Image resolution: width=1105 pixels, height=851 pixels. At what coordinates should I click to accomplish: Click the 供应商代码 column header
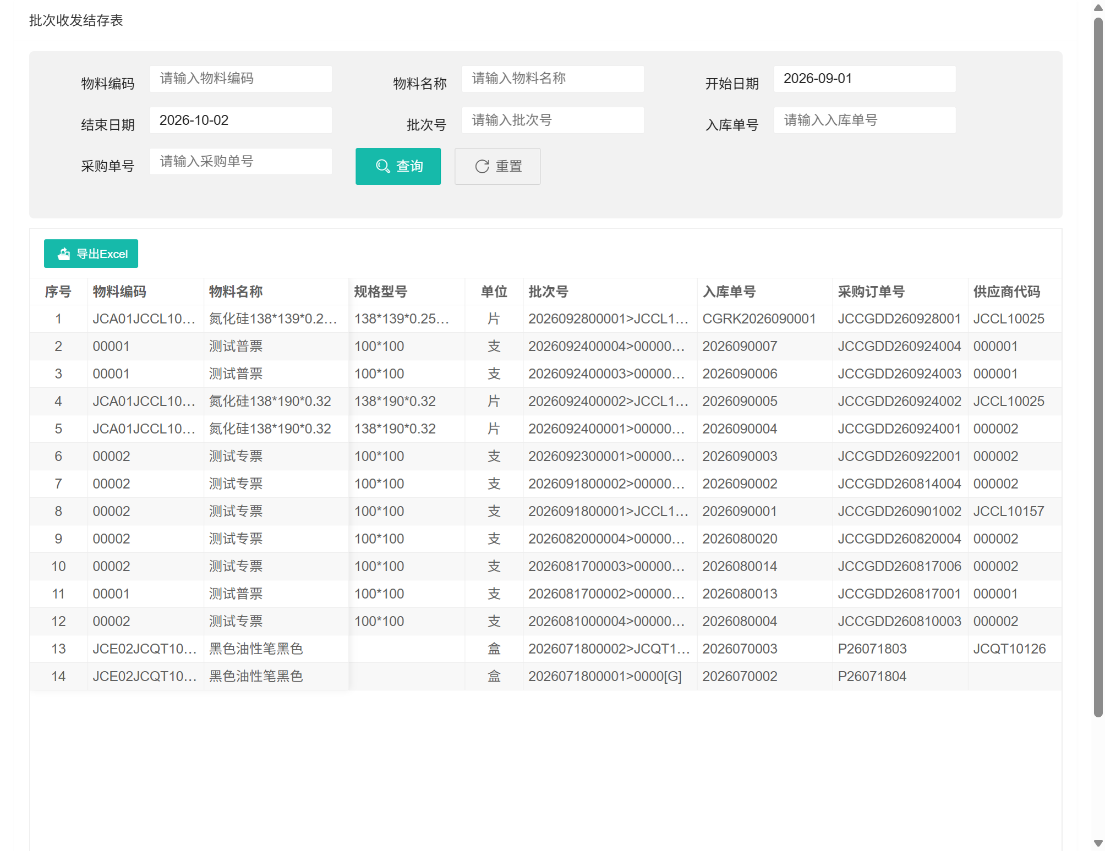1014,292
